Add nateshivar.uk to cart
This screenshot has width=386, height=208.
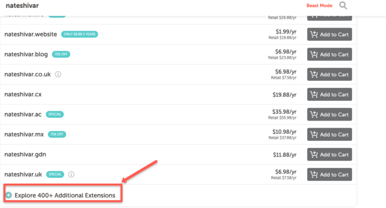coord(329,174)
